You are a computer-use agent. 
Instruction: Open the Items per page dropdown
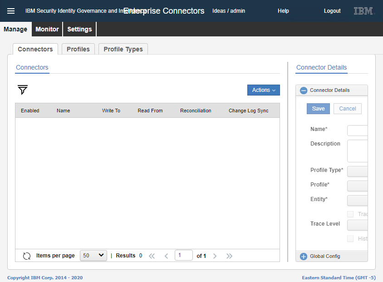pyautogui.click(x=93, y=256)
